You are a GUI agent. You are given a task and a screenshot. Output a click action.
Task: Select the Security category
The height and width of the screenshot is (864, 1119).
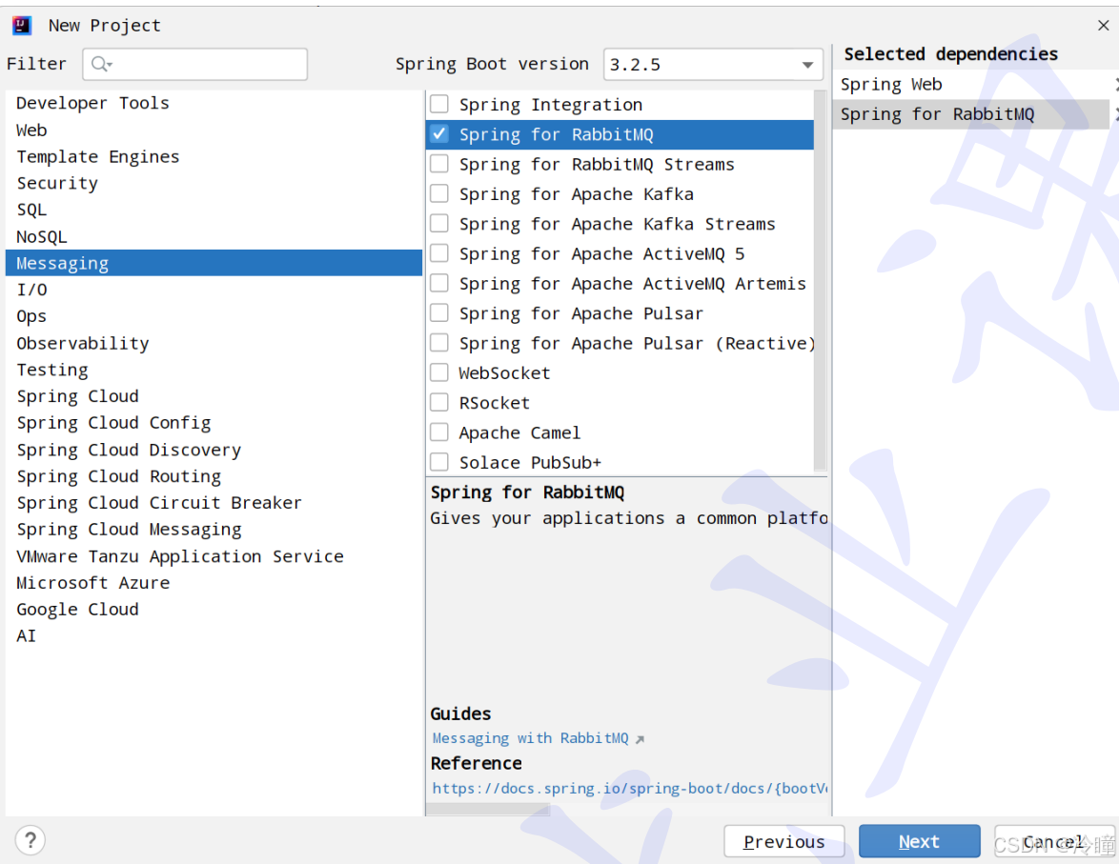[x=214, y=183]
